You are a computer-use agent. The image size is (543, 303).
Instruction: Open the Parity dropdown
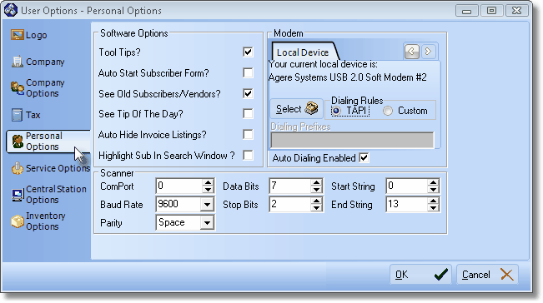(207, 222)
